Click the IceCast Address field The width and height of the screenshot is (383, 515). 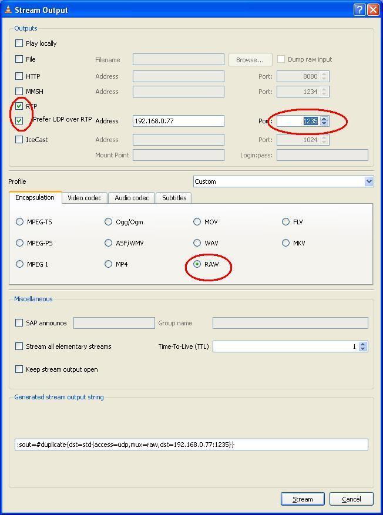tap(179, 140)
